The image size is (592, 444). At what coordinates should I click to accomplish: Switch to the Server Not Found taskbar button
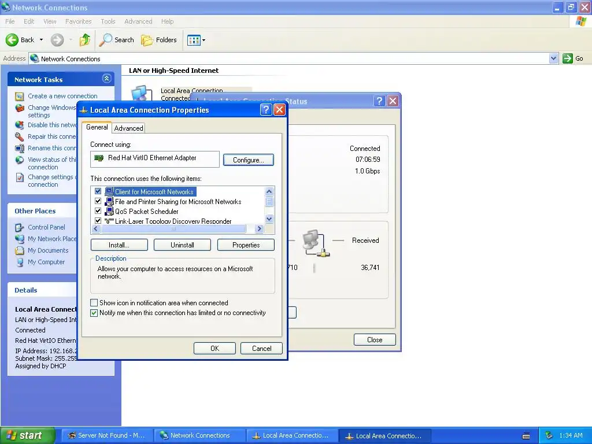coord(107,435)
